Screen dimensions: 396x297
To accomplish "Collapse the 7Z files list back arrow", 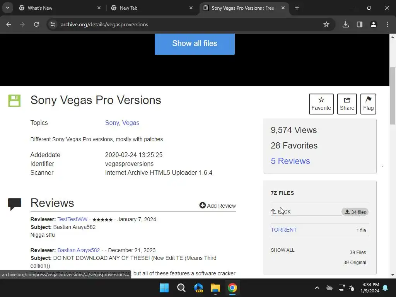I will point(281,212).
